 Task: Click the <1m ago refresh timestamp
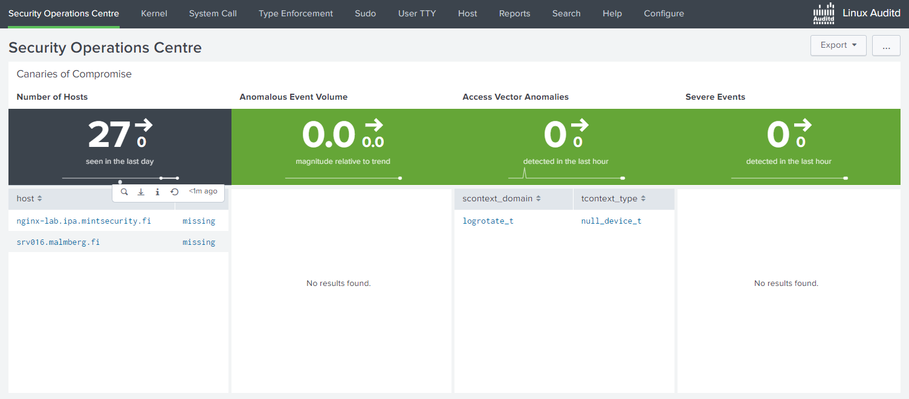click(x=202, y=191)
